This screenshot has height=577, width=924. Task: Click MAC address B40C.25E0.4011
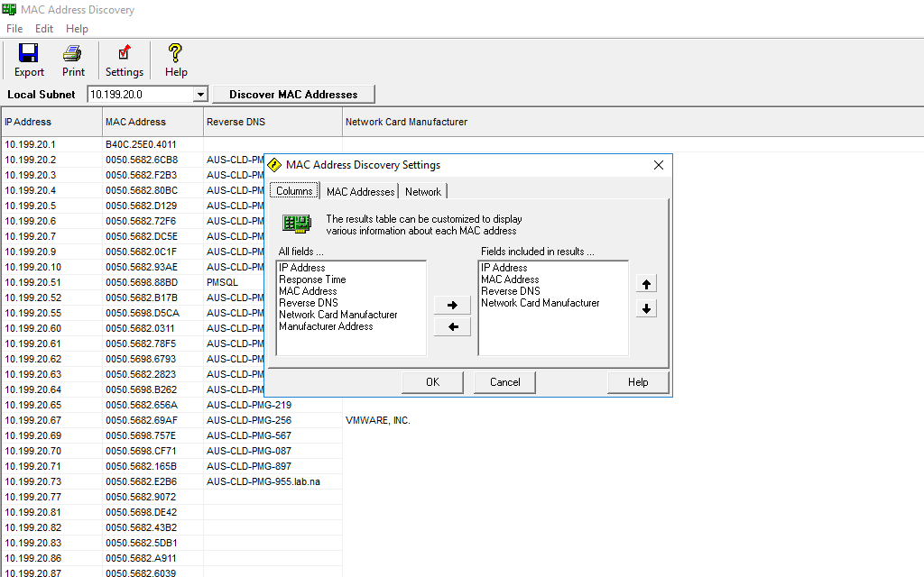(x=141, y=144)
